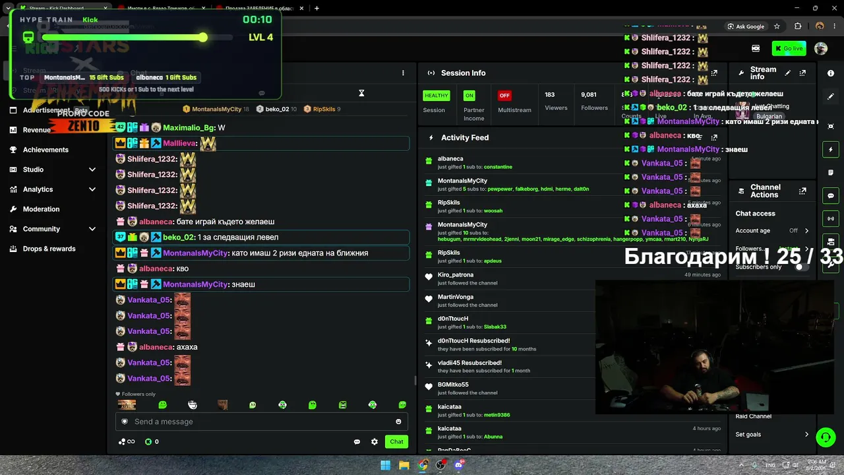Screen dimensions: 844x475
Task: Open the Kick info icon in right rail
Action: tap(831, 73)
